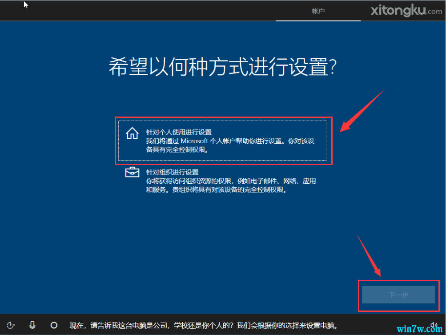Click the volume speaker icon
The width and height of the screenshot is (446, 335).
(x=434, y=325)
